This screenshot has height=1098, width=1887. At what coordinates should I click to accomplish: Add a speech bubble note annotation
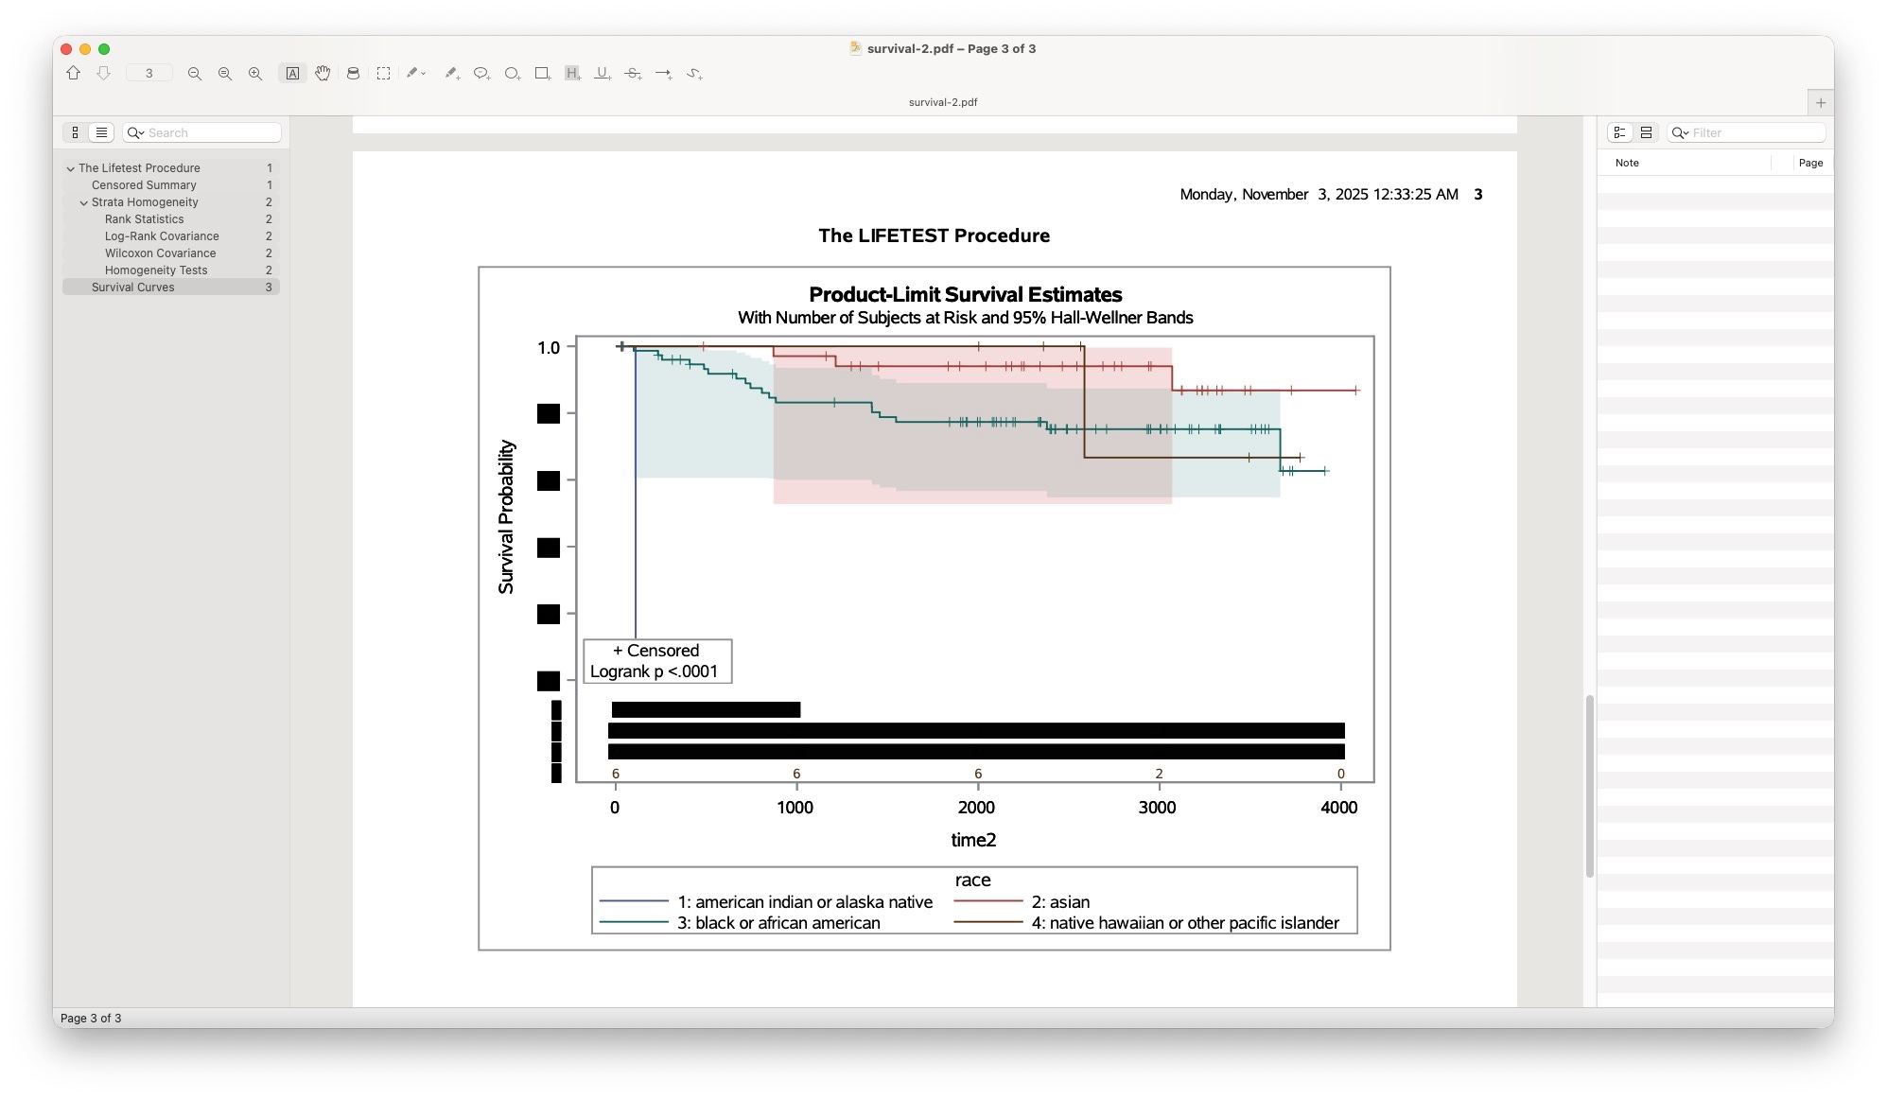tap(481, 73)
